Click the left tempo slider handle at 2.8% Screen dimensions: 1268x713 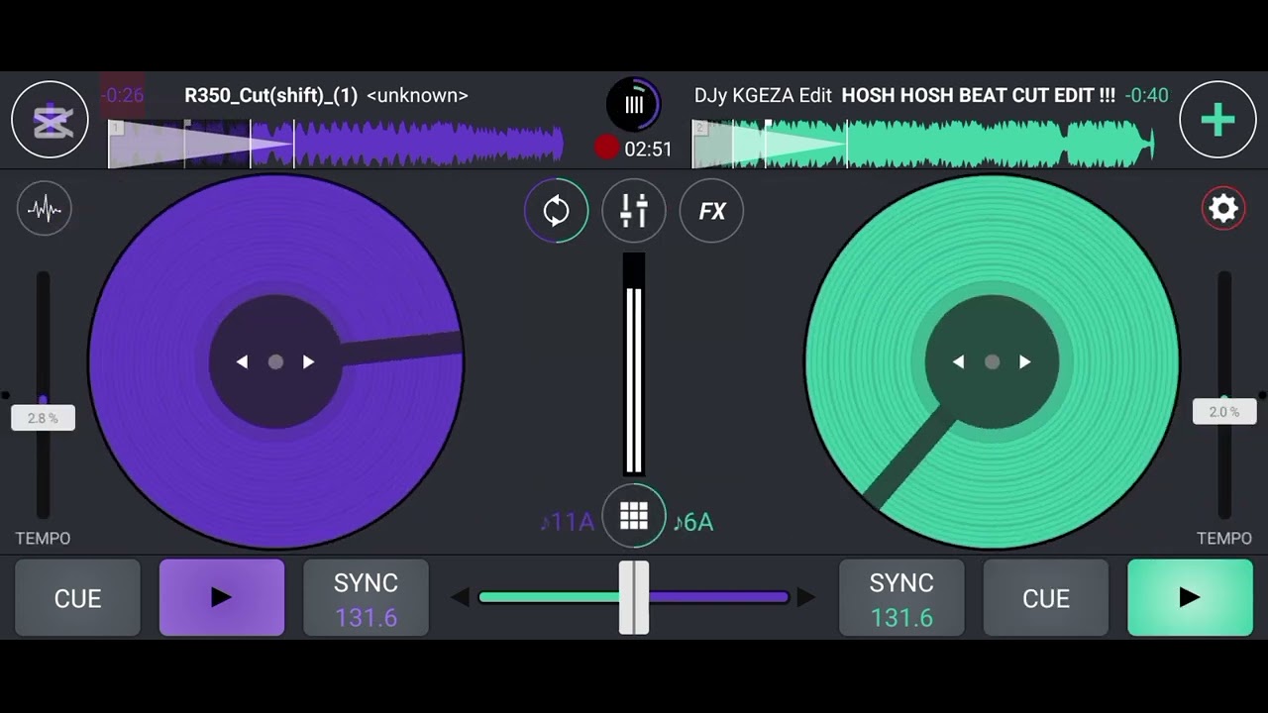(x=43, y=418)
